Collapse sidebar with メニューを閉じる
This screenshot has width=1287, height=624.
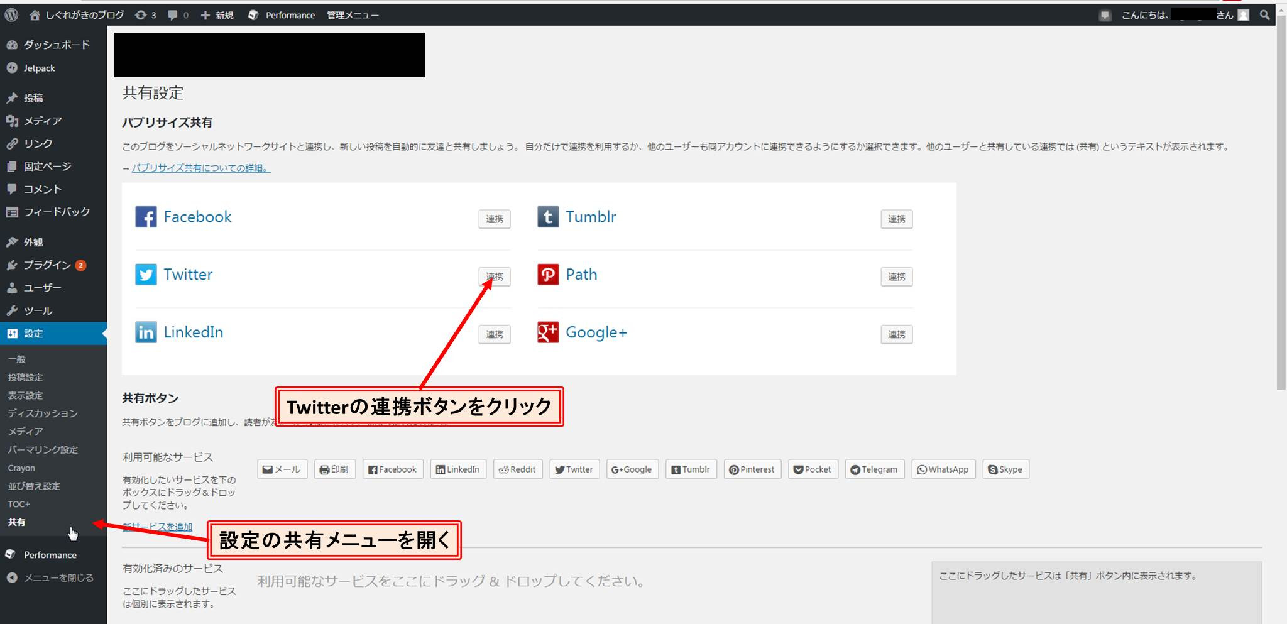pyautogui.click(x=53, y=577)
